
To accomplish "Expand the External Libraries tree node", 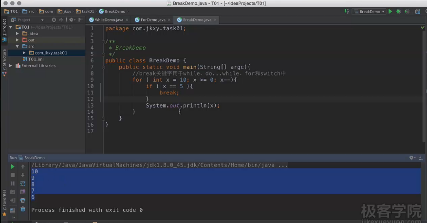I will [x=11, y=66].
